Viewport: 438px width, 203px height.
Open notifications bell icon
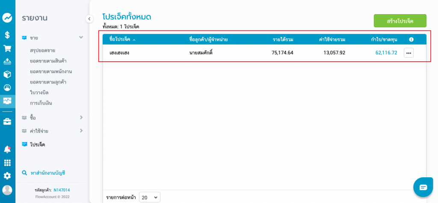pyautogui.click(x=7, y=149)
